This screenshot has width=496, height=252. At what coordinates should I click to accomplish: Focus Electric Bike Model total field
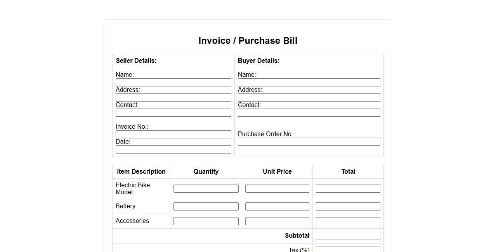click(348, 188)
